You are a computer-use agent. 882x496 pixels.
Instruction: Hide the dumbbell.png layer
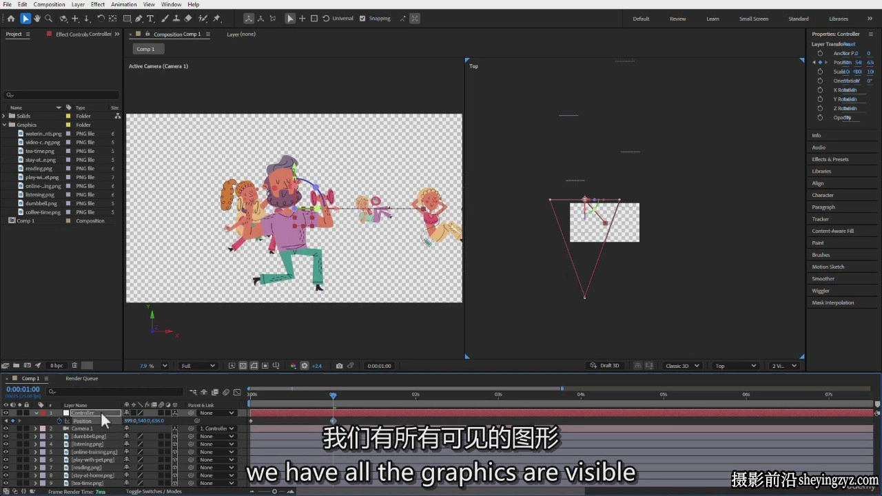[x=6, y=436]
